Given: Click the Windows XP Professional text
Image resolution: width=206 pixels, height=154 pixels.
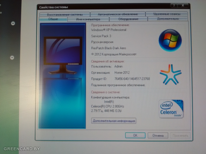Looking at the screenshot, I should click(x=109, y=30).
